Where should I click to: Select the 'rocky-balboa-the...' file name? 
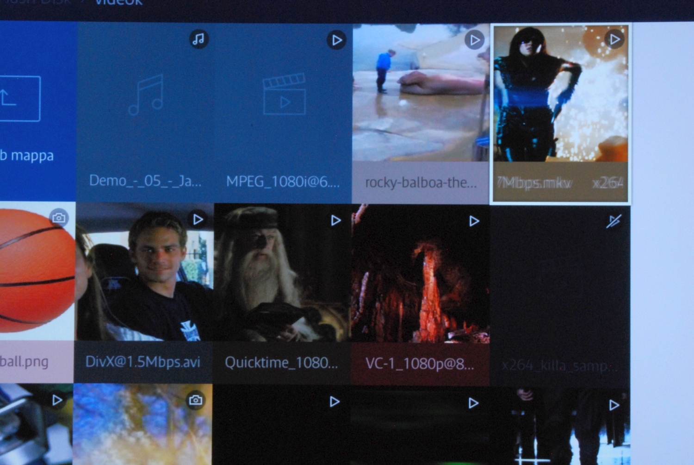421,182
